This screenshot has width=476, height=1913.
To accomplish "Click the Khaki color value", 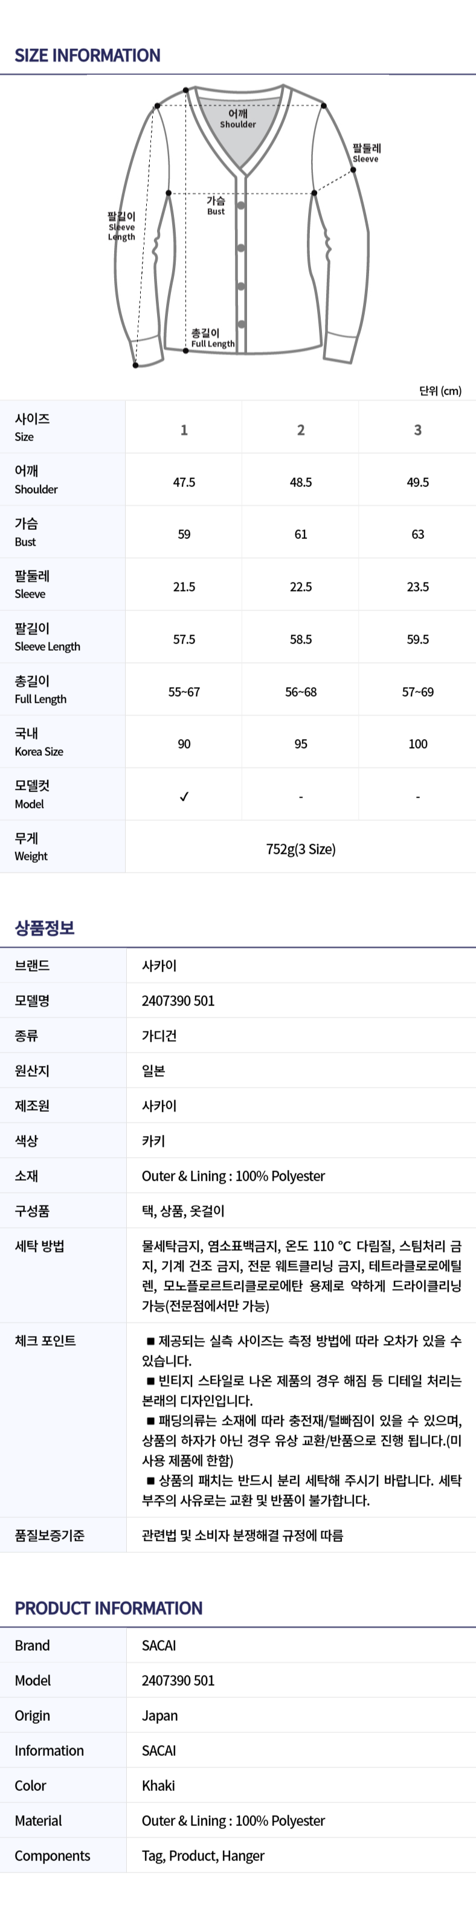I will click(x=158, y=1786).
